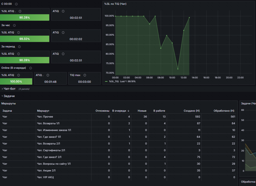Expand the 'Чат-бот' collapsed row
This screenshot has width=256, height=186.
[10, 89]
